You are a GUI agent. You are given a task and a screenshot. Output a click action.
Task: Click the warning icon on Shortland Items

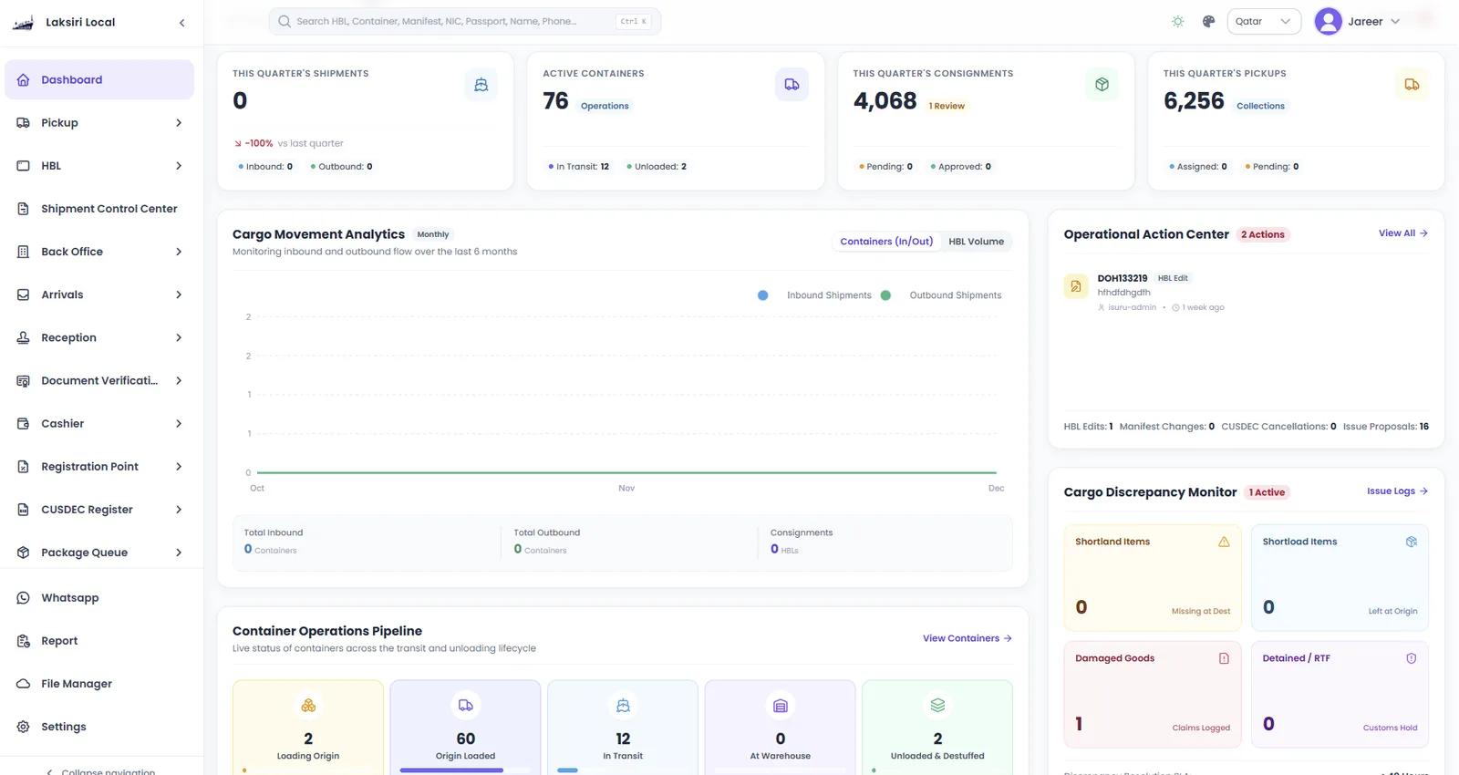[x=1224, y=542]
